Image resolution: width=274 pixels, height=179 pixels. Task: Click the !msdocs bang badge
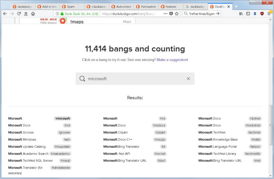(x=159, y=125)
